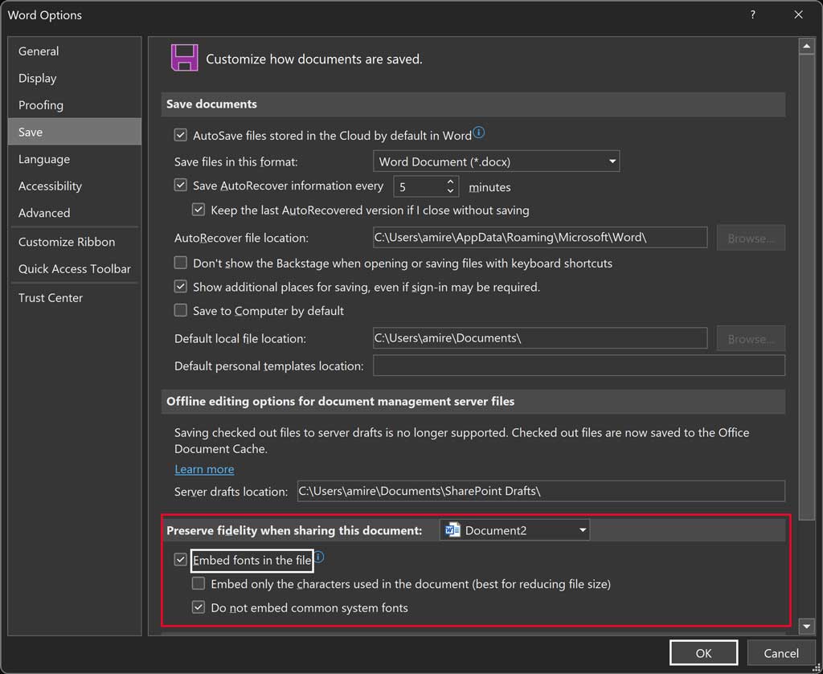Close the Word Options dialog

(x=798, y=14)
